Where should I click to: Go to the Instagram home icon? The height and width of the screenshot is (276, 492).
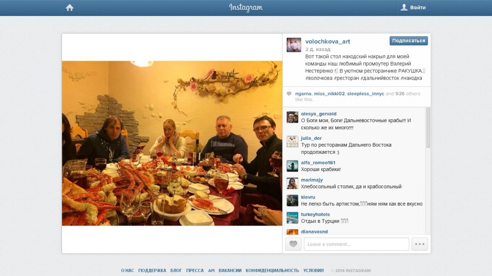[70, 8]
